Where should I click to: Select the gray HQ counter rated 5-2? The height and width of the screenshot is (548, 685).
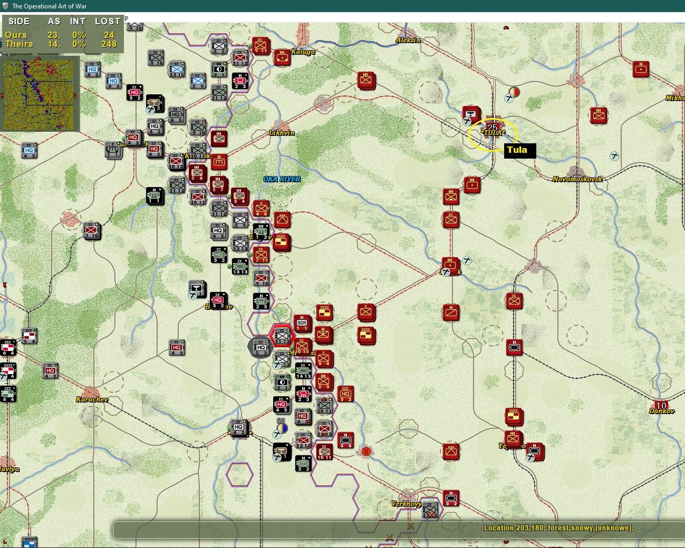(261, 347)
